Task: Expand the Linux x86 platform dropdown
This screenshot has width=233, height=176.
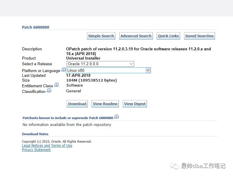Action: coord(108,70)
